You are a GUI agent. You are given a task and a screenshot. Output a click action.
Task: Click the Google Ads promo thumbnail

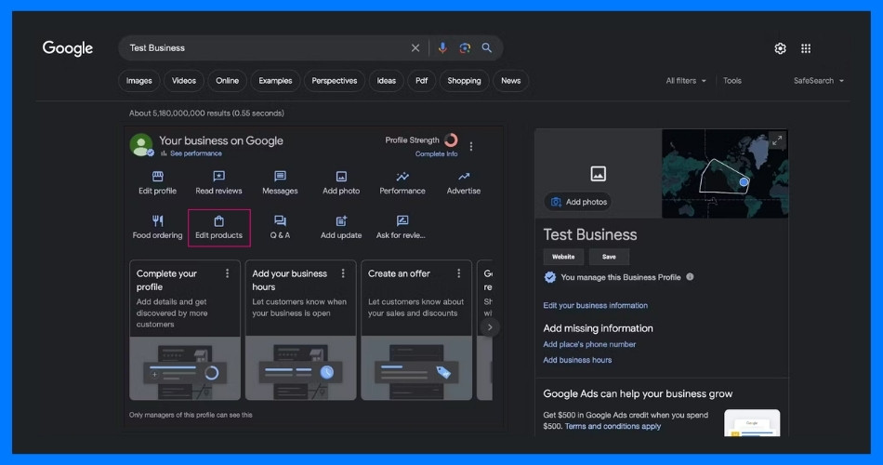click(x=752, y=423)
